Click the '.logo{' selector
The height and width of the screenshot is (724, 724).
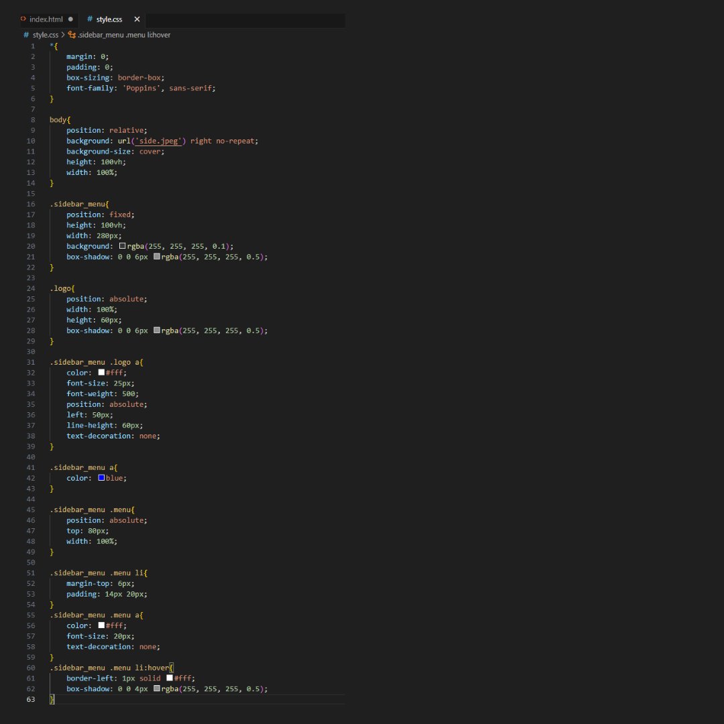[x=62, y=288]
